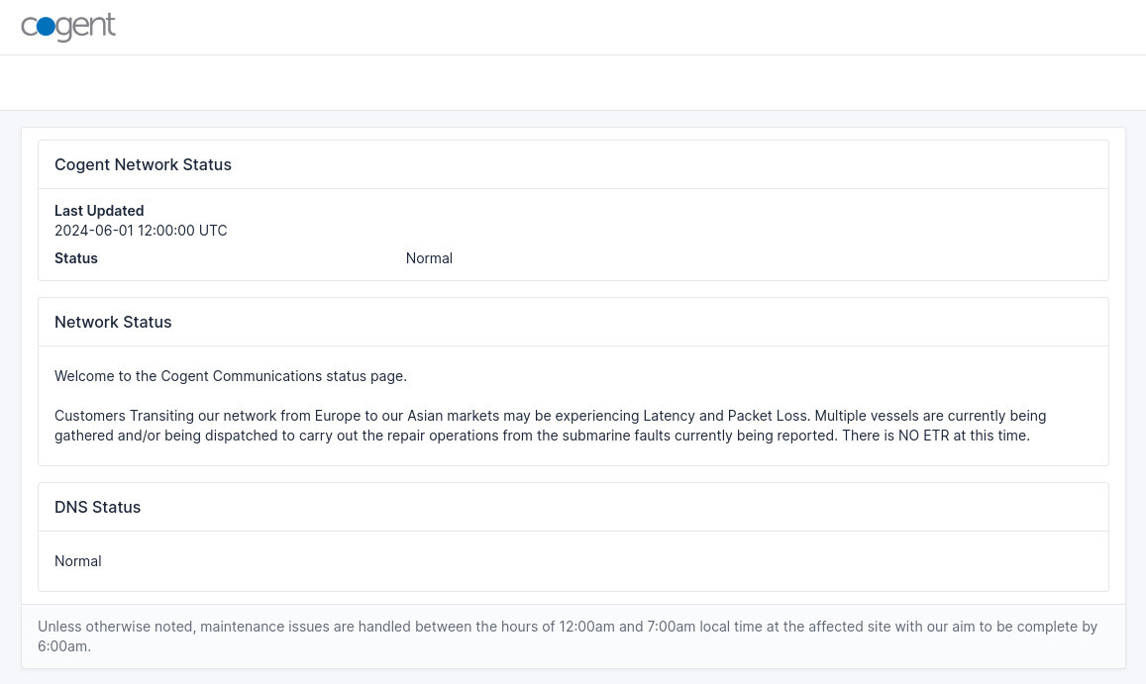Click the 'Normal' value beside Status
The width and height of the screenshot is (1146, 684).
pos(429,258)
